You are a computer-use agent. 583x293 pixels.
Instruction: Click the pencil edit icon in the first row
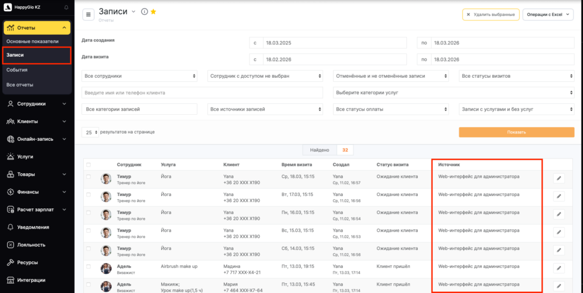tap(559, 179)
